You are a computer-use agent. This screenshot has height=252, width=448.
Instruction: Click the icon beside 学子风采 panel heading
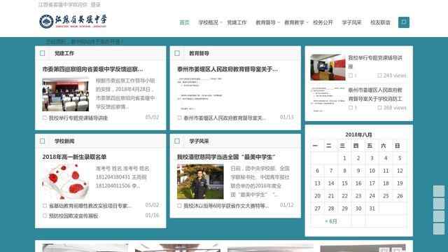tap(177, 141)
